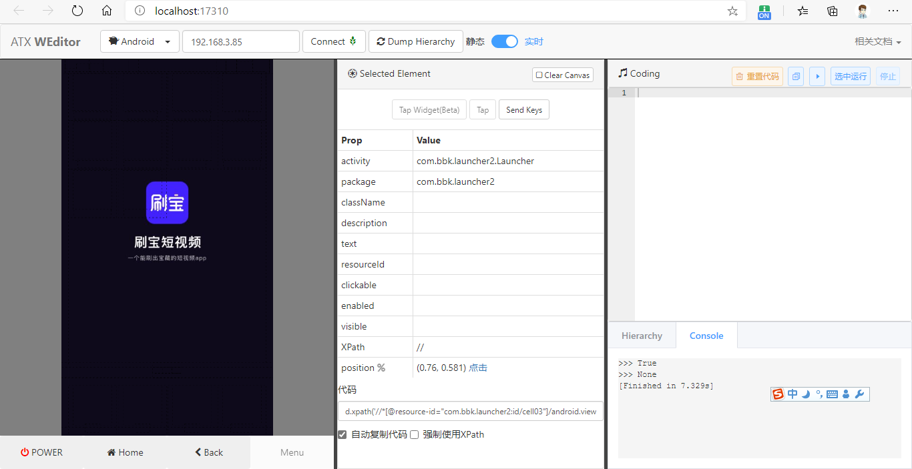Click the Tap button

(x=483, y=110)
